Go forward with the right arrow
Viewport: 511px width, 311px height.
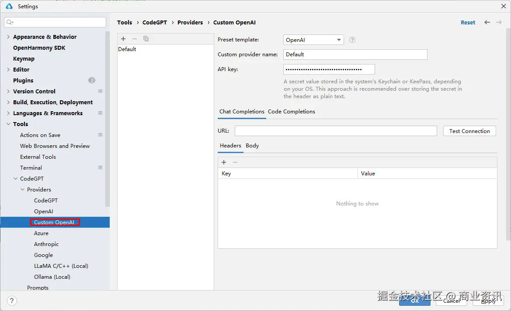[499, 22]
